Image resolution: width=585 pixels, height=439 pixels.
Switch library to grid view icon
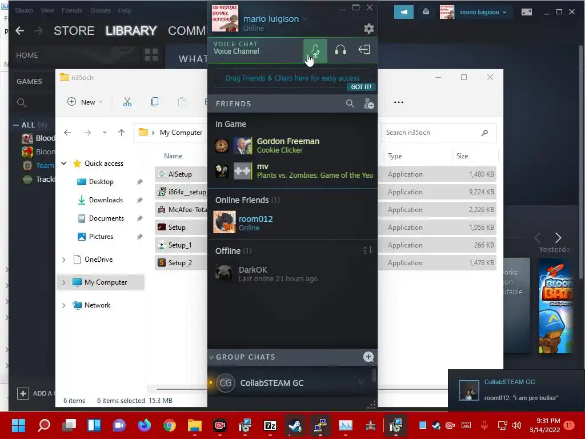[x=151, y=55]
